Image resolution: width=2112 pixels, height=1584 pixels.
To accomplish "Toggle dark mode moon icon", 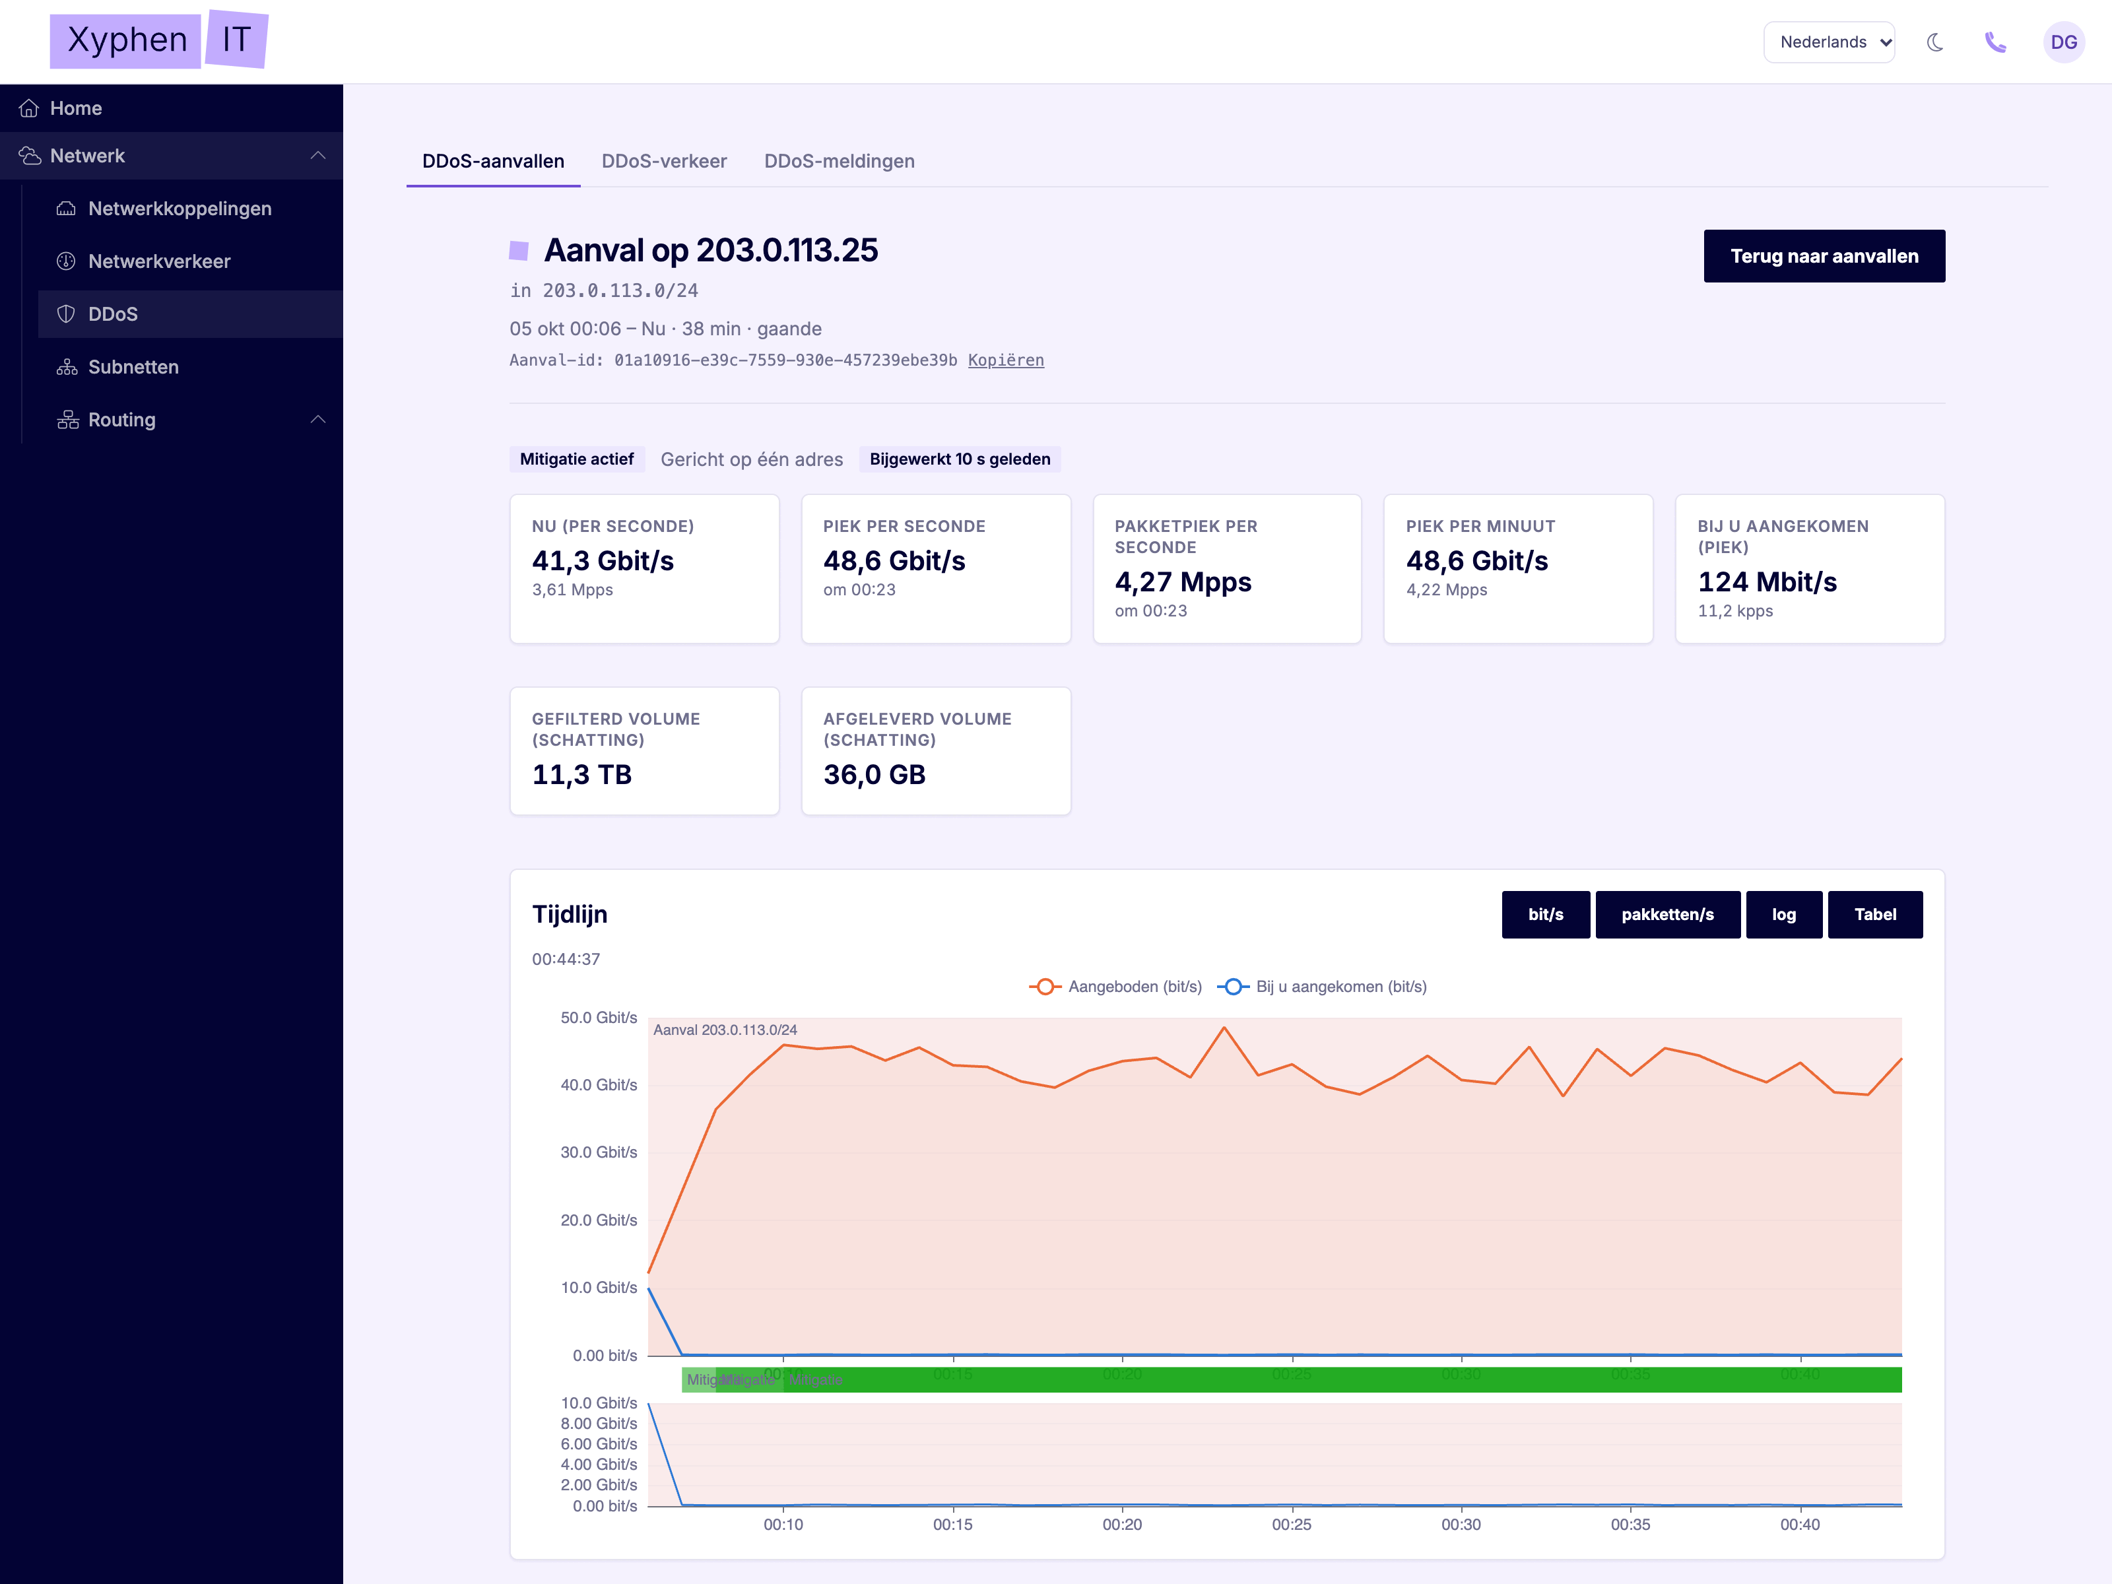I will tap(1934, 42).
